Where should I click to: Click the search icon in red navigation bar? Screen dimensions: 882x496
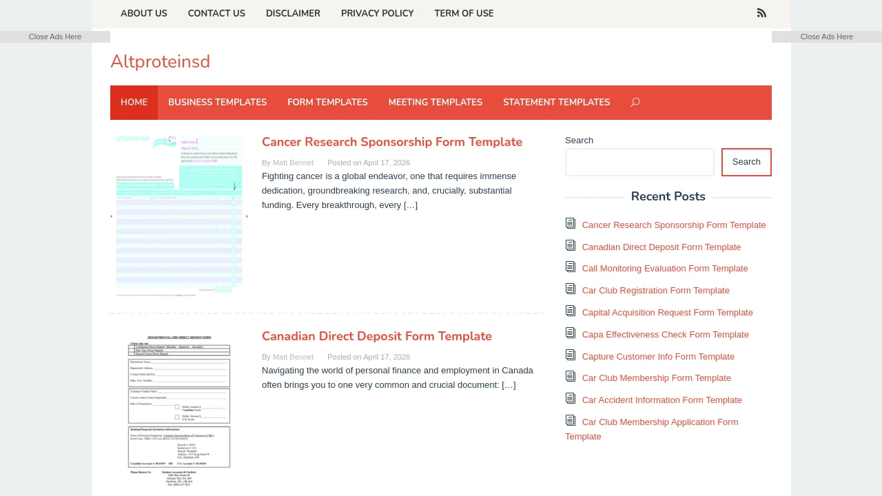point(635,103)
